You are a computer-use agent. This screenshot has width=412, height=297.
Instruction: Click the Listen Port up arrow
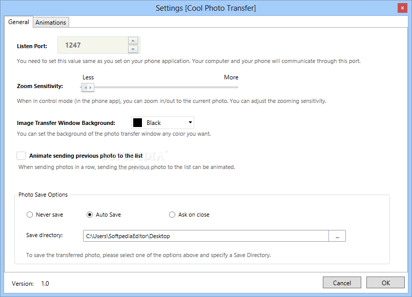(133, 40)
